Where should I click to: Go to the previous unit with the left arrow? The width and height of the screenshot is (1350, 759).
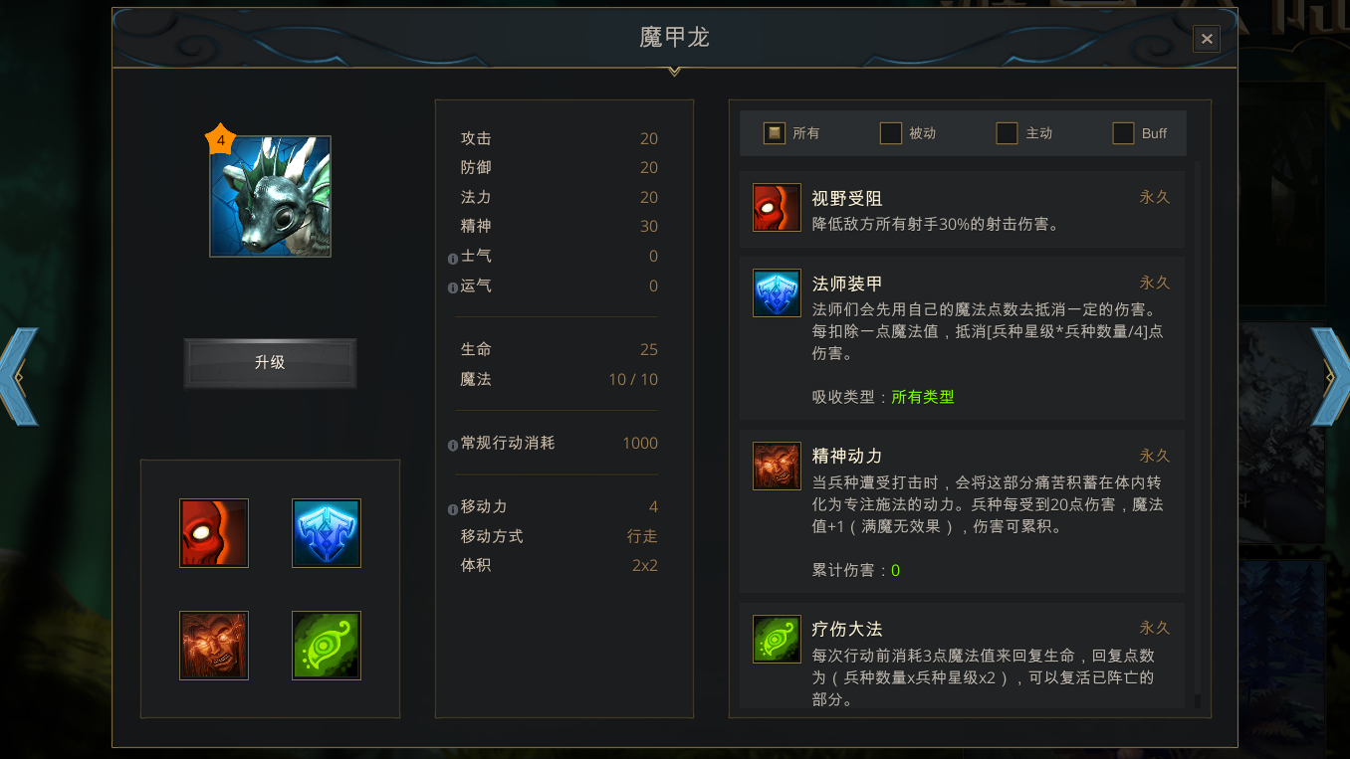click(x=19, y=376)
